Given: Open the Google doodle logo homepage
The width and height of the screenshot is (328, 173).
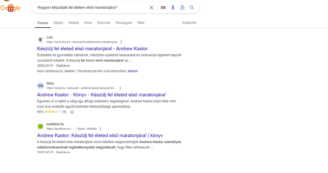Looking at the screenshot, I should [x=10, y=8].
